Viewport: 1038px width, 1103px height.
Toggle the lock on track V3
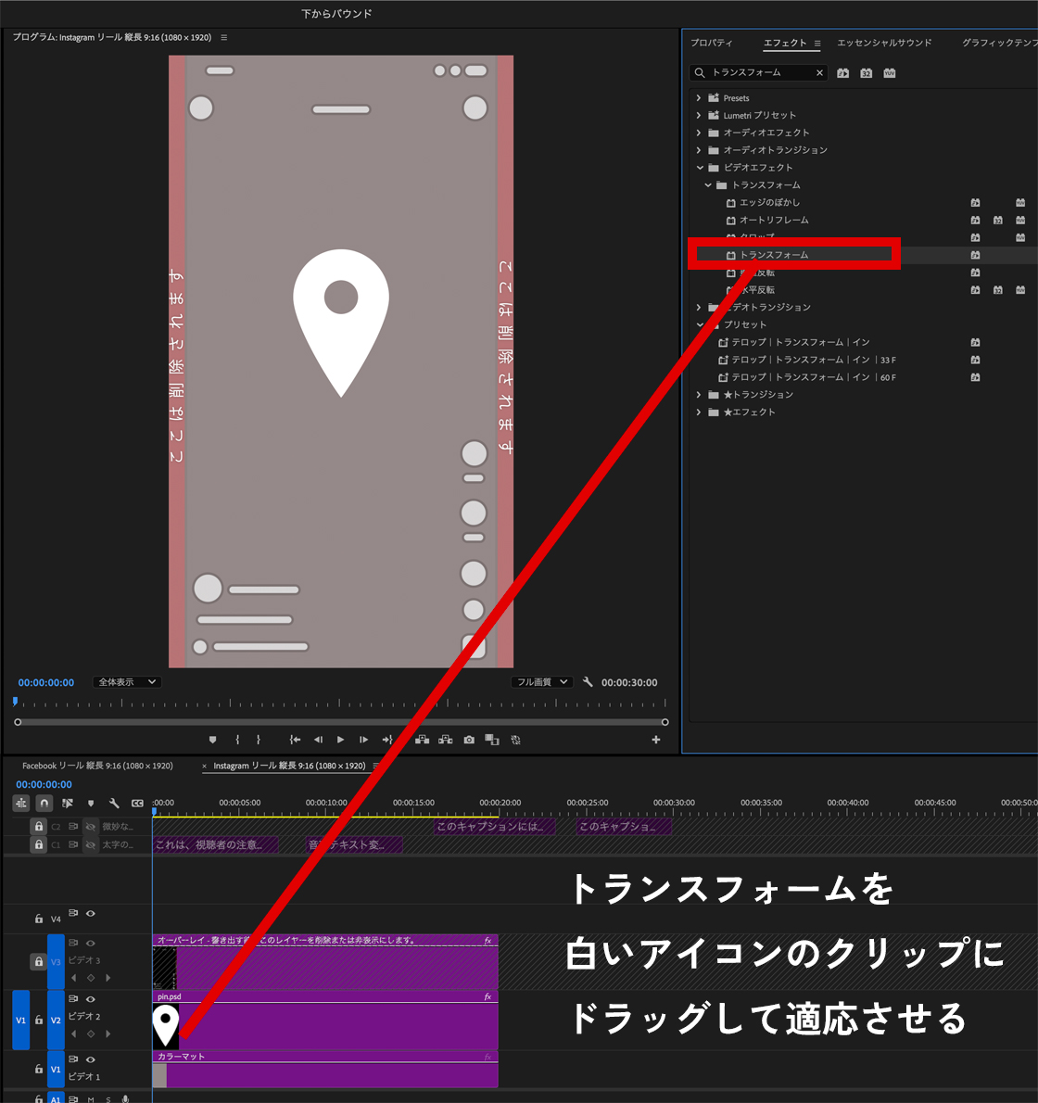[38, 961]
